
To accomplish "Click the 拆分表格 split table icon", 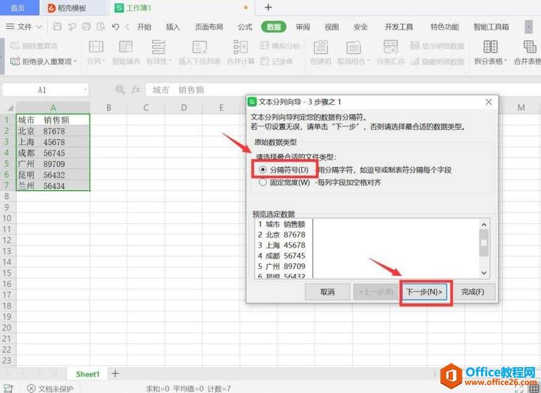I will [490, 46].
